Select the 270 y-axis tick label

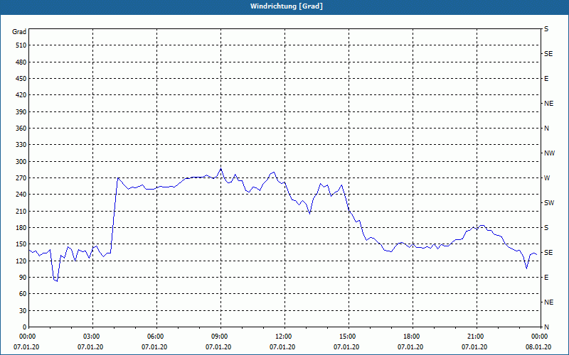[x=21, y=178]
